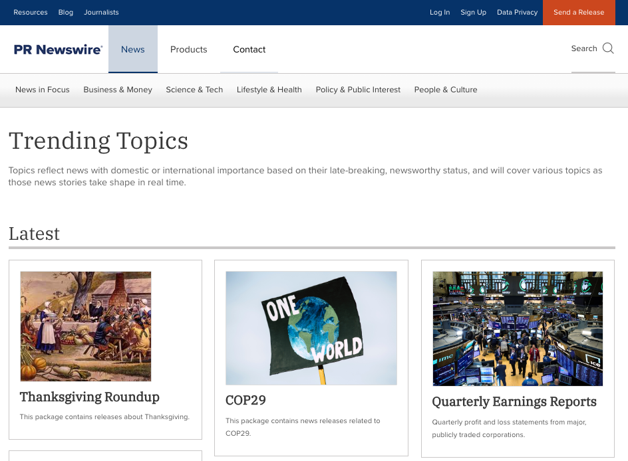Image resolution: width=628 pixels, height=461 pixels.
Task: Click the search magnifying glass icon
Action: 608,48
